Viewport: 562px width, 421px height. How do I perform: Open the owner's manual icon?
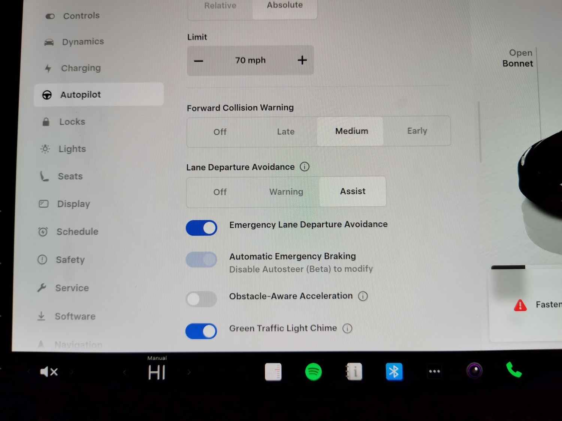(x=354, y=372)
